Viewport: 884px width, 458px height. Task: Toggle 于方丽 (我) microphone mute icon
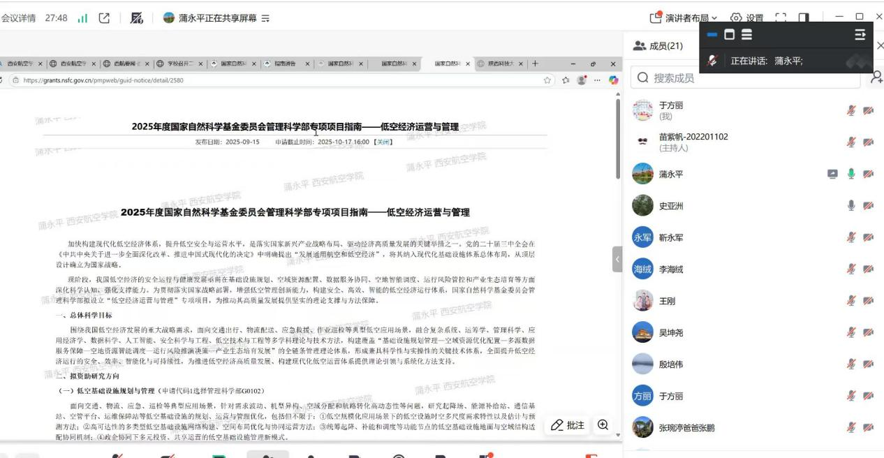[x=851, y=110]
